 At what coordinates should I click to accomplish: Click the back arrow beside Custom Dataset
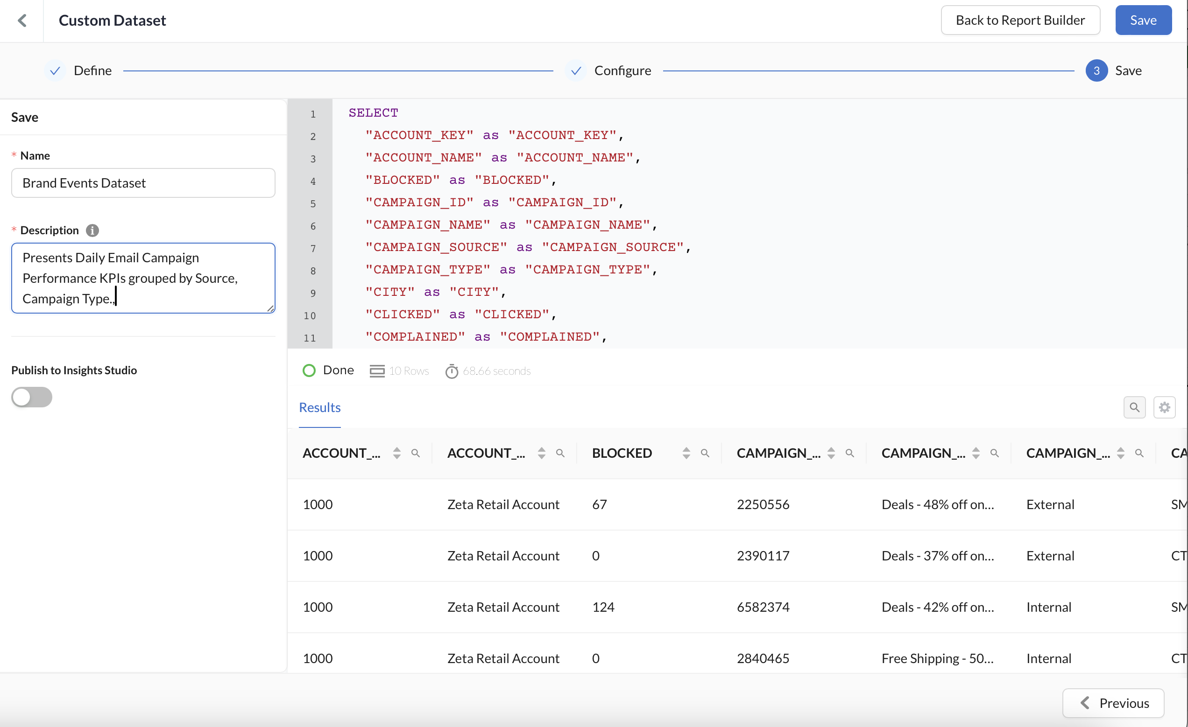[22, 20]
